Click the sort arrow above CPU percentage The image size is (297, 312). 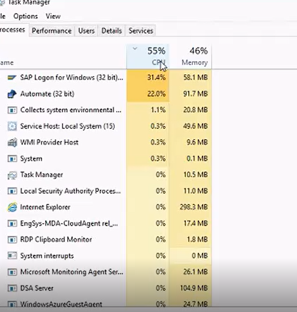tap(135, 49)
